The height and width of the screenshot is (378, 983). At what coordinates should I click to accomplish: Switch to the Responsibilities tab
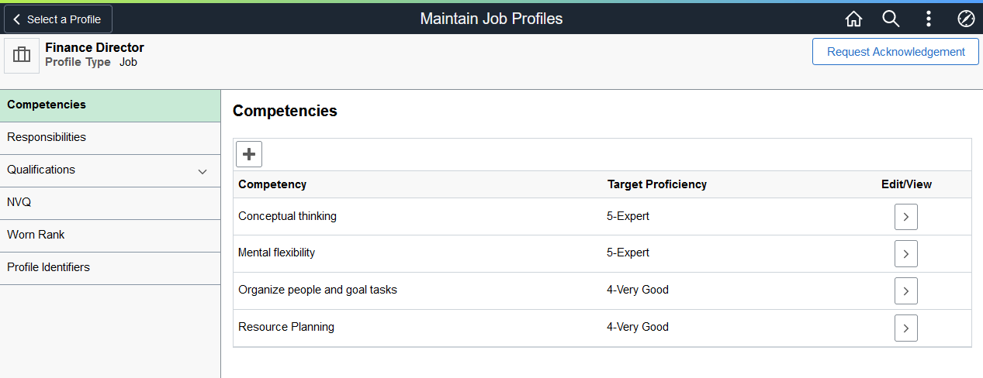tap(109, 137)
